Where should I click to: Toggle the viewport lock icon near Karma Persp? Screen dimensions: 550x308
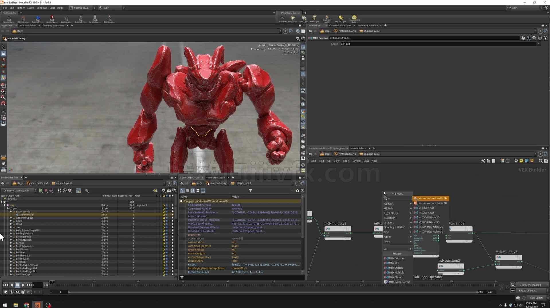tap(264, 45)
